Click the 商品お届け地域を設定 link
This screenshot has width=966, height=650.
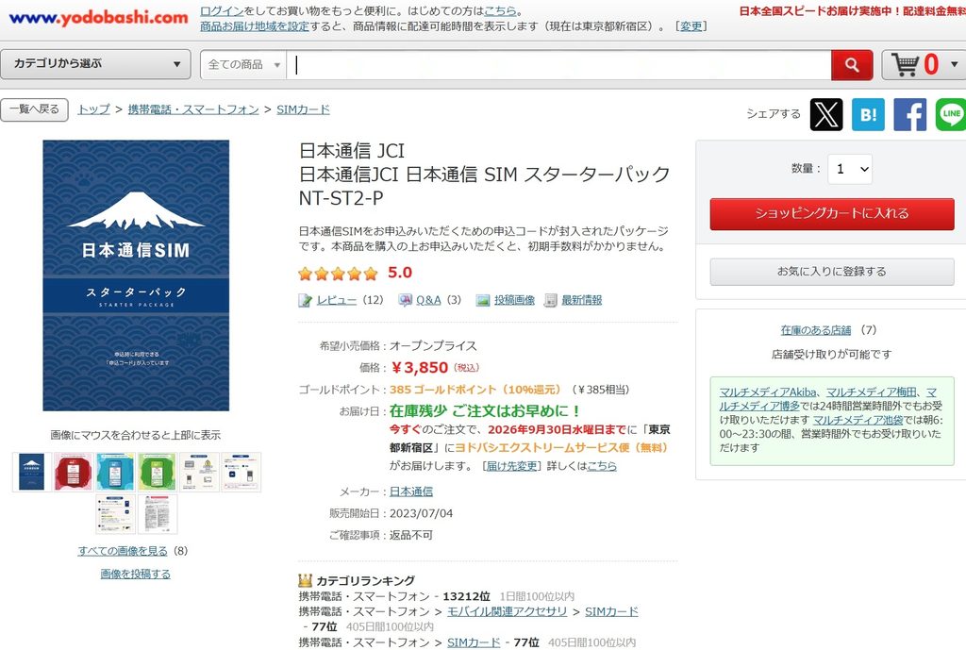(x=255, y=25)
